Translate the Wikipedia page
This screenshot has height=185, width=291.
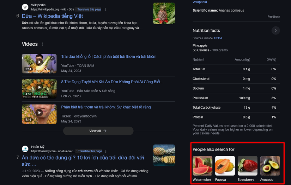(89, 9)
